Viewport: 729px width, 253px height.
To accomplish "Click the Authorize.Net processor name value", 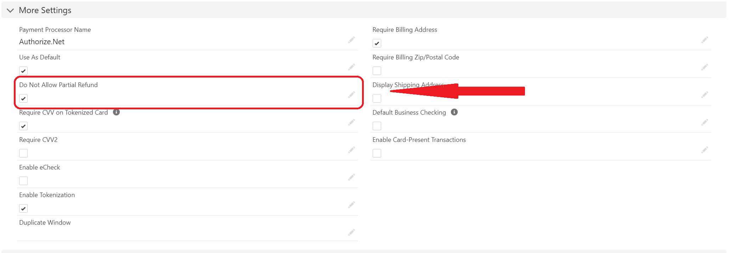I will click(x=42, y=42).
